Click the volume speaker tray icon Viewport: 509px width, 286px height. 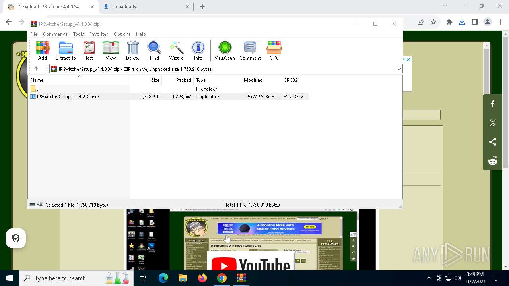(x=457, y=278)
